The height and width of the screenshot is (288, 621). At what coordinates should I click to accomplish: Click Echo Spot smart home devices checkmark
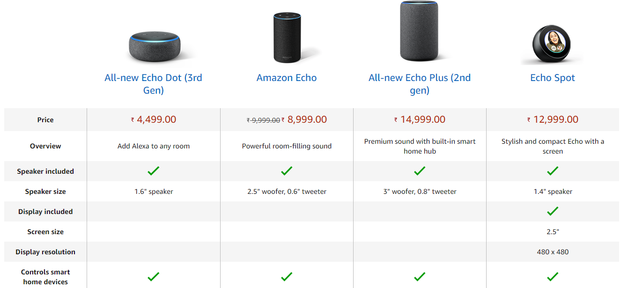553,277
